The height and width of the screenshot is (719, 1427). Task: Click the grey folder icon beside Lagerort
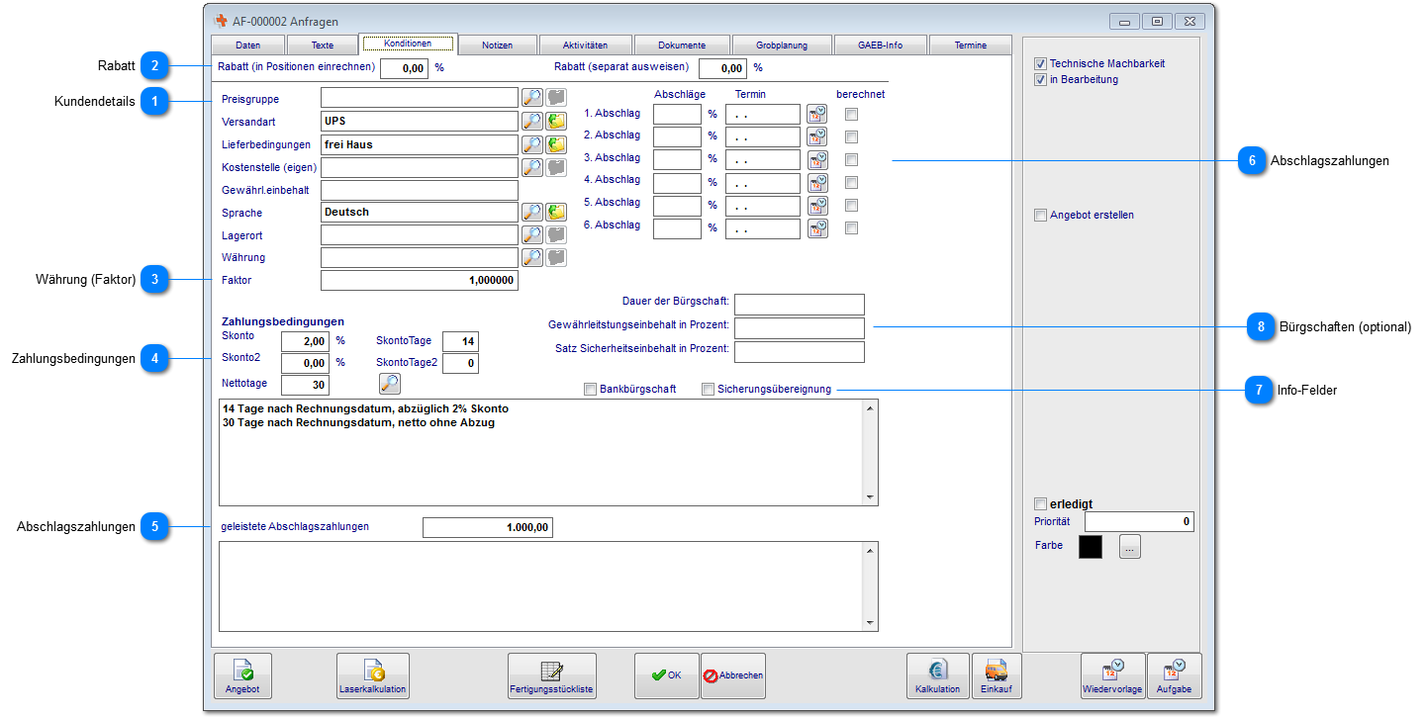557,234
